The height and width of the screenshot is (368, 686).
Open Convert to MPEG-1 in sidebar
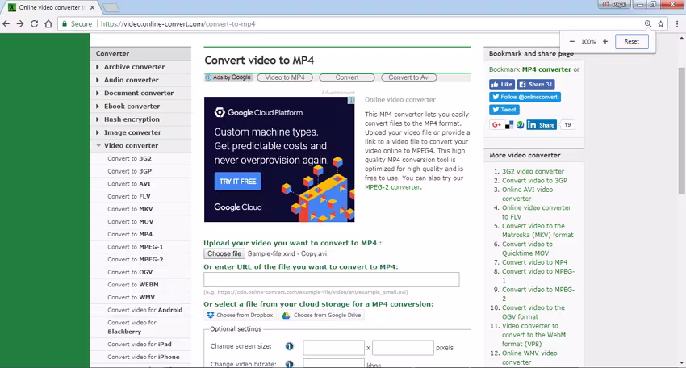pyautogui.click(x=136, y=247)
